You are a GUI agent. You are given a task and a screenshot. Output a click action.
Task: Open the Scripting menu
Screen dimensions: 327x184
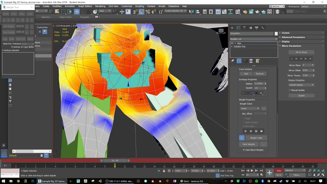pyautogui.click(x=139, y=6)
